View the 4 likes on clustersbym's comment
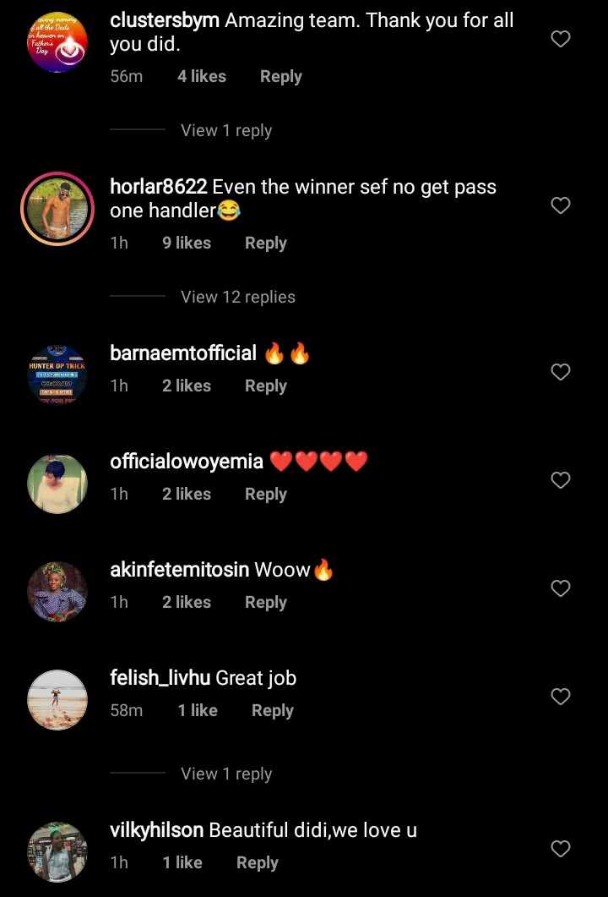The image size is (608, 897). pos(202,77)
